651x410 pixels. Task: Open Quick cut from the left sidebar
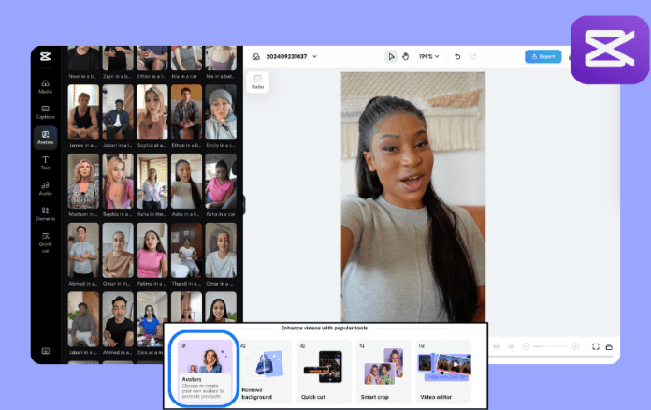(45, 243)
